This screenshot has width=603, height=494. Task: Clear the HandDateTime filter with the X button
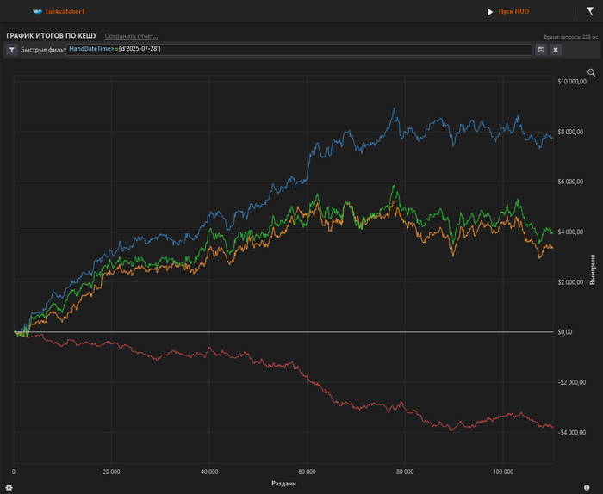pyautogui.click(x=556, y=50)
